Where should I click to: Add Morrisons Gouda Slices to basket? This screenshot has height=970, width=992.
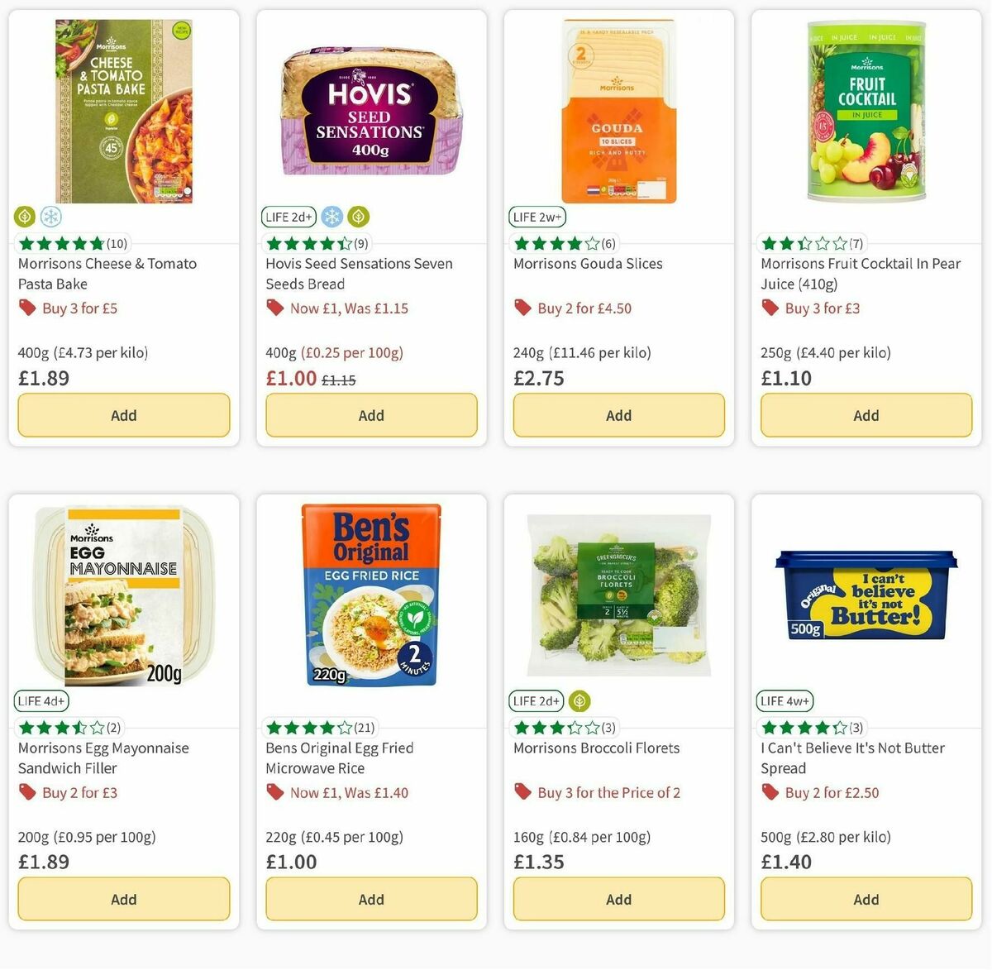coord(618,415)
